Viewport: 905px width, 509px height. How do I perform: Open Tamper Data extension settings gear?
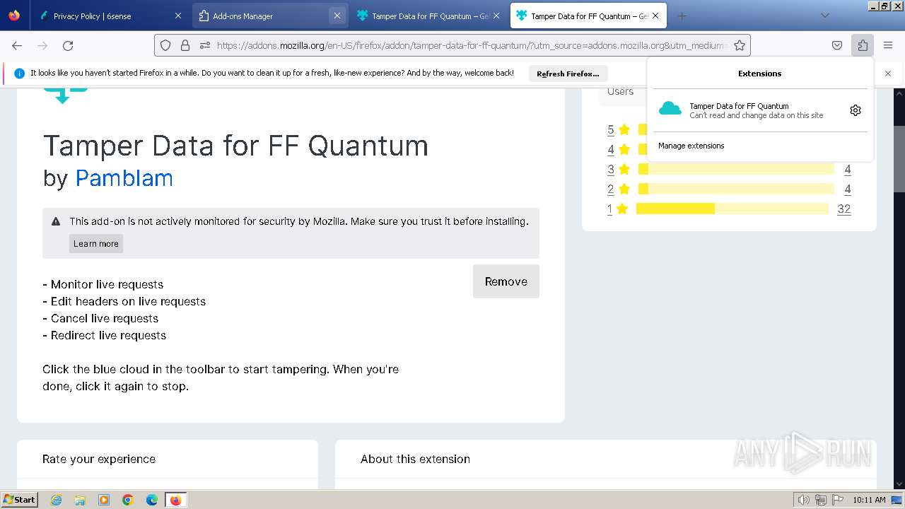(x=856, y=110)
